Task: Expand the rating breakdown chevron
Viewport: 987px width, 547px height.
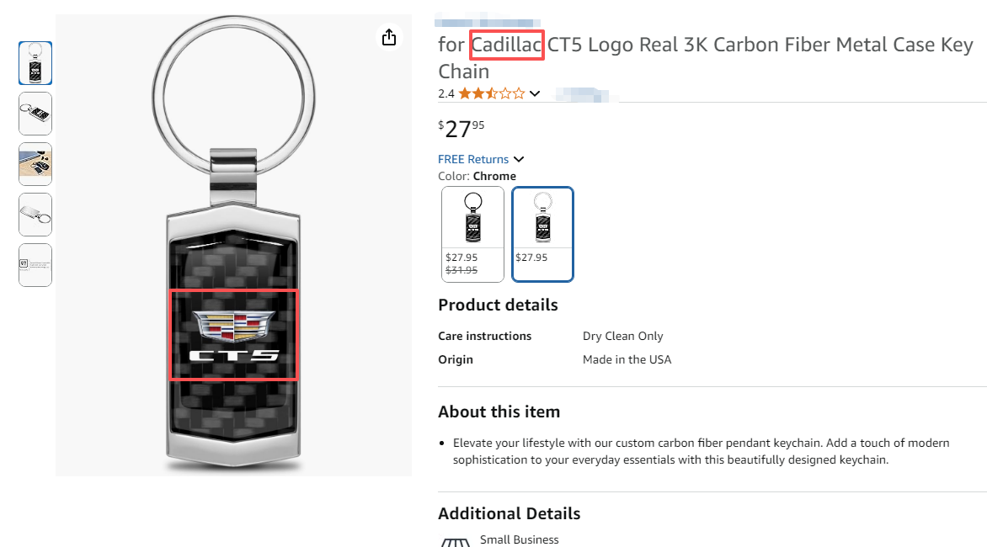Action: point(534,93)
